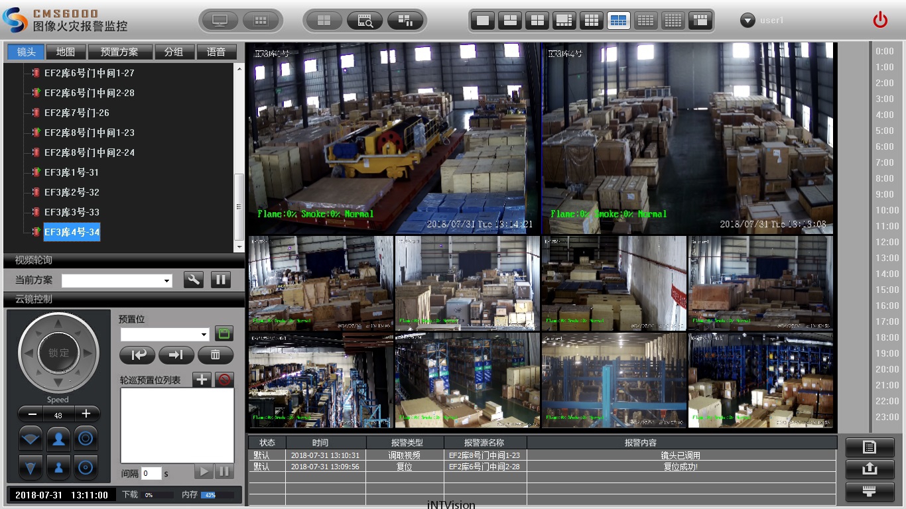
Task: Switch to the 镜头 tab
Action: pos(26,52)
